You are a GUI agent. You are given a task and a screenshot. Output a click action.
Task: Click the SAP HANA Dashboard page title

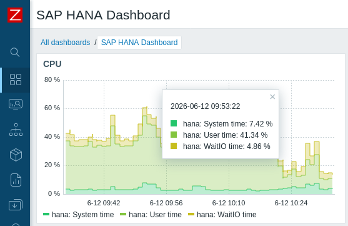point(103,15)
